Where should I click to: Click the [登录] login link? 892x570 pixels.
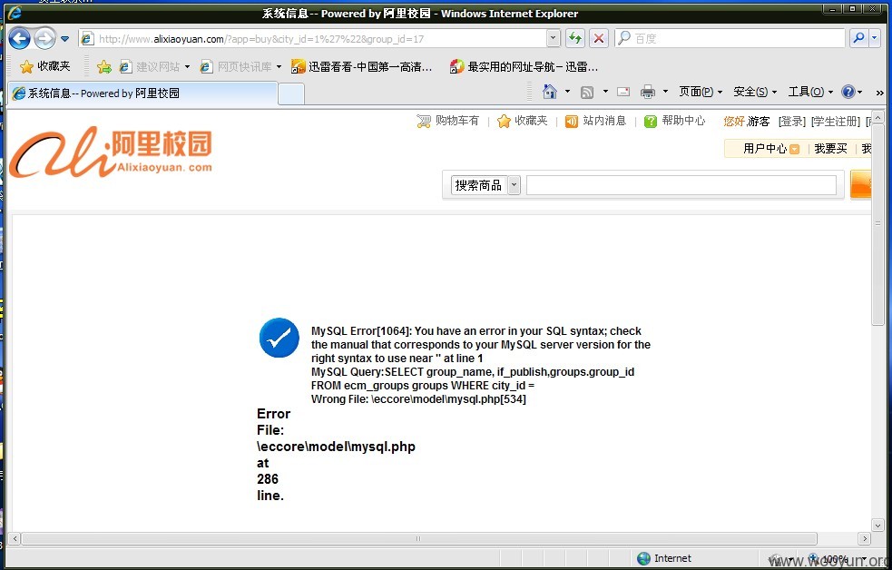pos(792,121)
